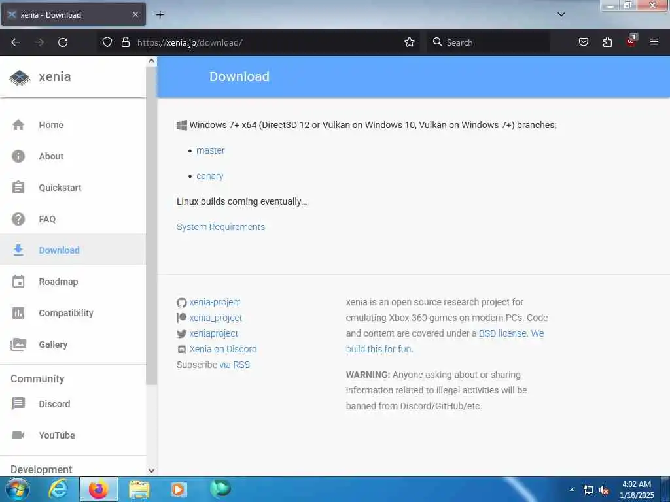The image size is (670, 502).
Task: Close the xenia - Download tab
Action: (135, 14)
